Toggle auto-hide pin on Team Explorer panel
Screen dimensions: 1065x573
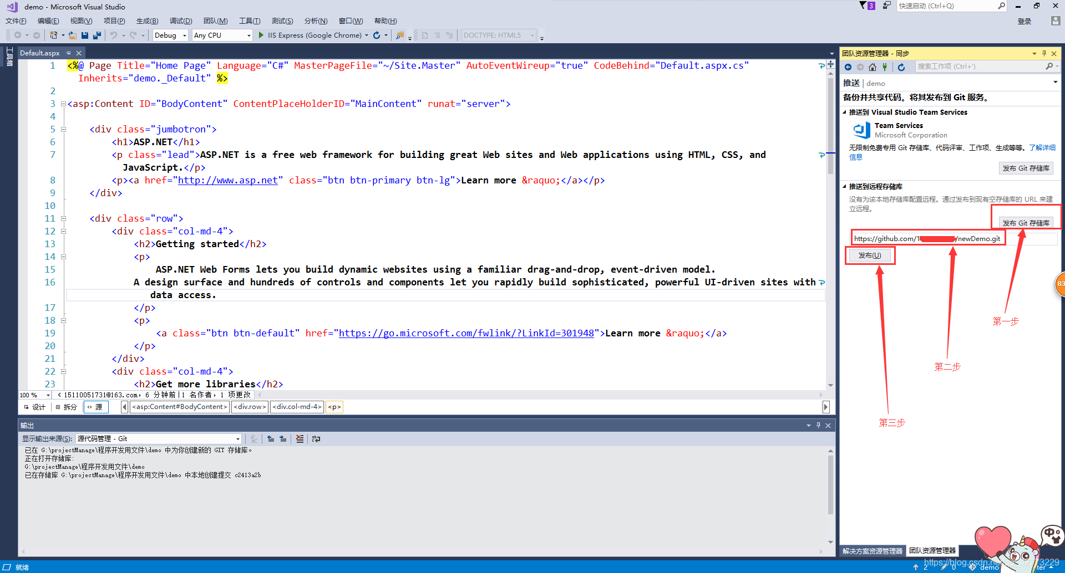pyautogui.click(x=1044, y=53)
